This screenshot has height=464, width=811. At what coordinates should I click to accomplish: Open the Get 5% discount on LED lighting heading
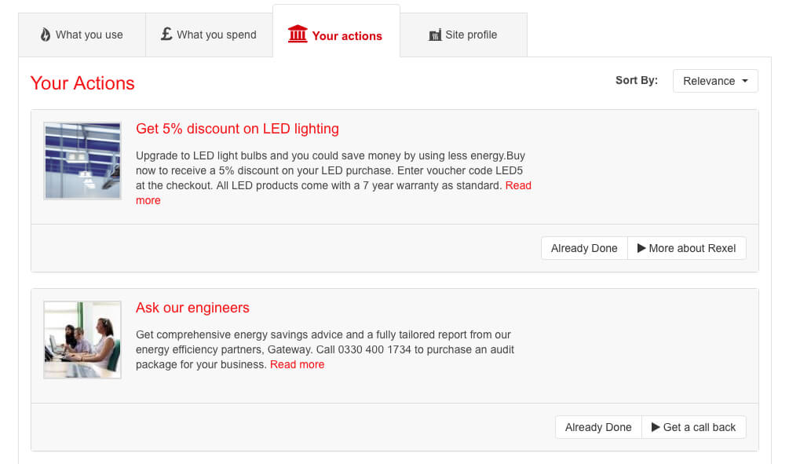(237, 129)
